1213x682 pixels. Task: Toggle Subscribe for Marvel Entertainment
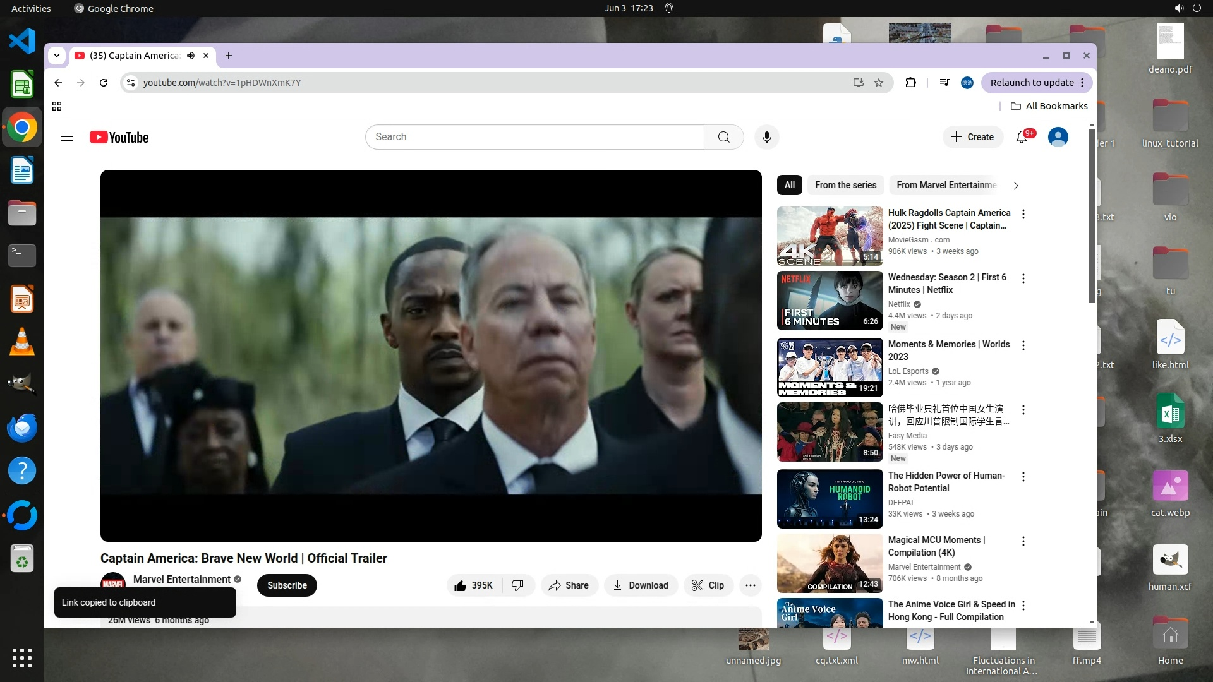coord(287,585)
